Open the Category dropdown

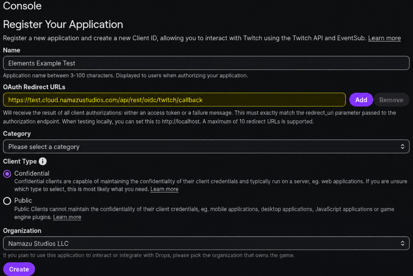(x=206, y=147)
